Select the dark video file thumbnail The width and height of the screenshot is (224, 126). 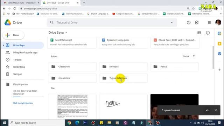pyautogui.click(x=174, y=106)
